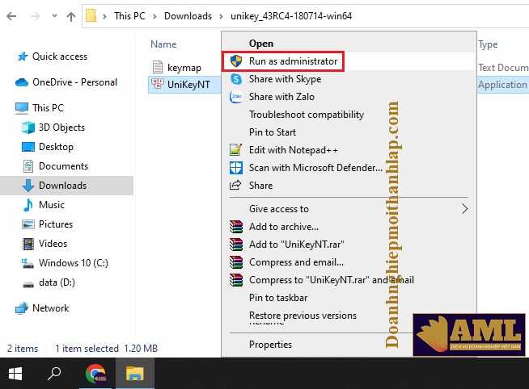Image resolution: width=529 pixels, height=389 pixels.
Task: Select the keymap text file
Action: click(185, 67)
